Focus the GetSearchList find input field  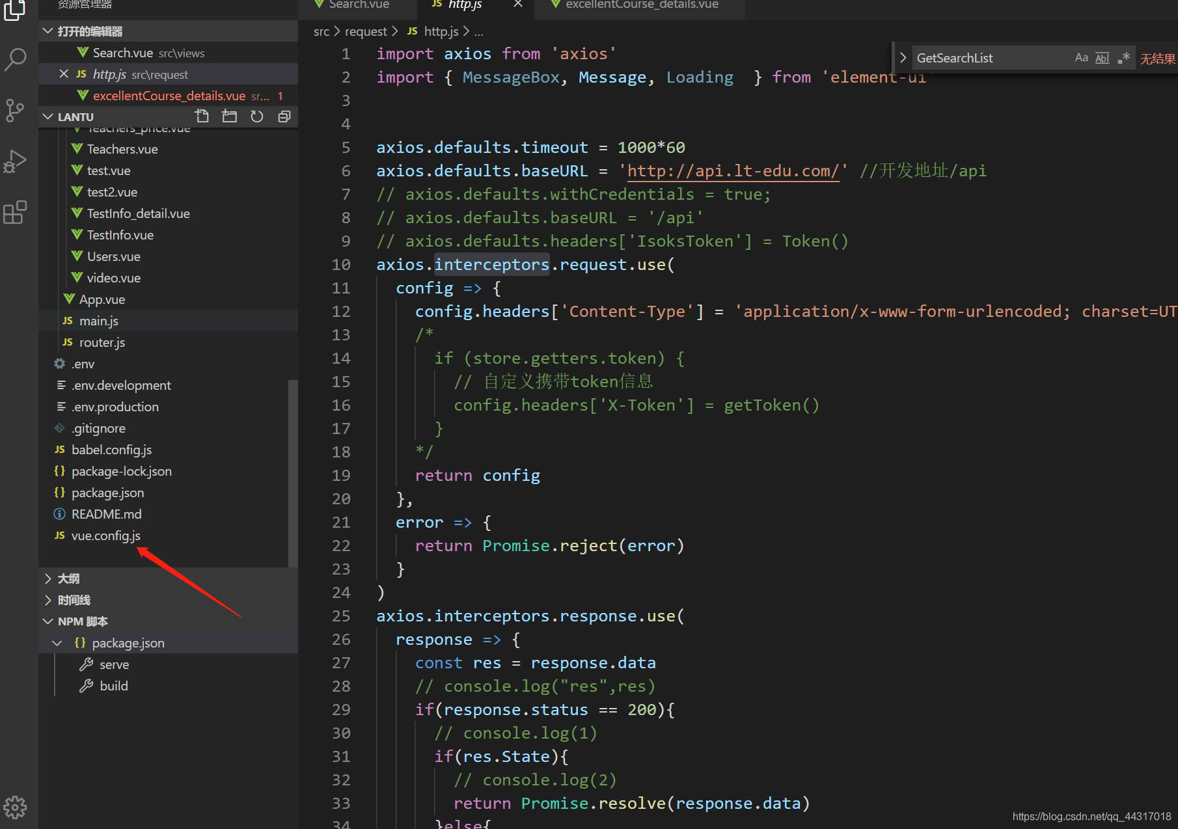pos(991,58)
